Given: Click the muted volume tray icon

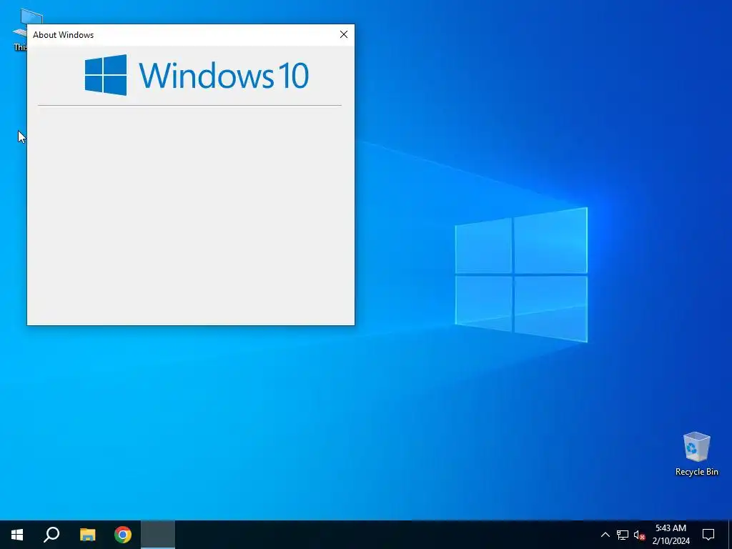Looking at the screenshot, I should point(639,535).
